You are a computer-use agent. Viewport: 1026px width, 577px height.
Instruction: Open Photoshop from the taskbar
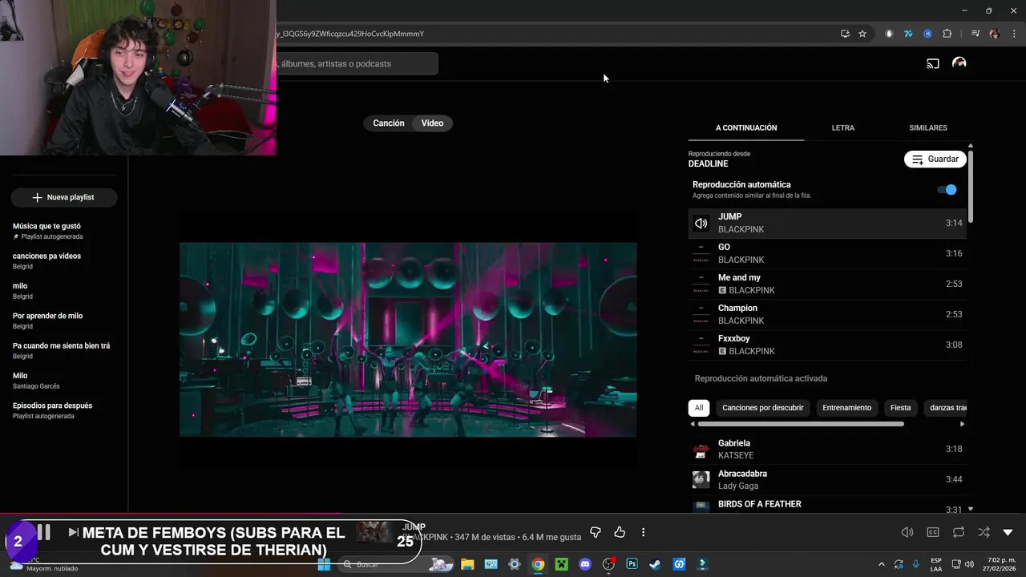(x=632, y=564)
